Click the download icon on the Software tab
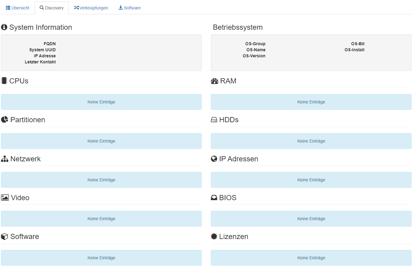The height and width of the screenshot is (269, 414). (x=121, y=8)
